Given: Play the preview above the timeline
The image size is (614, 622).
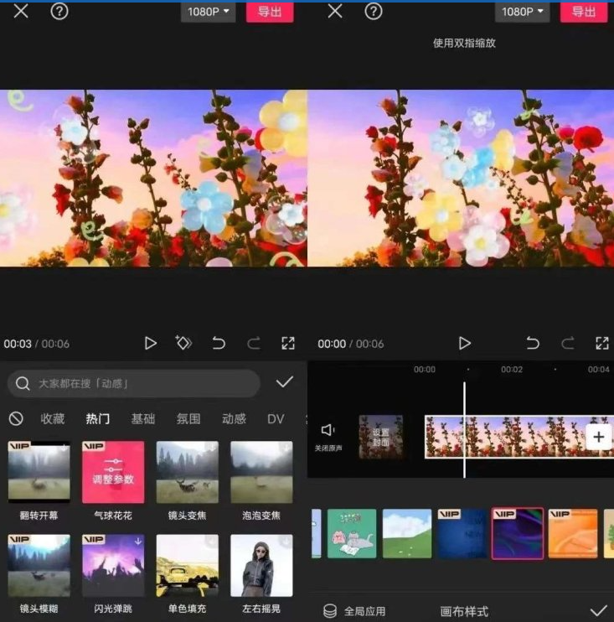Looking at the screenshot, I should pos(464,343).
